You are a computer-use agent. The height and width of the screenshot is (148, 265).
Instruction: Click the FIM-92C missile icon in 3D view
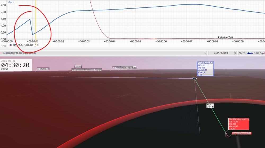coord(226,133)
